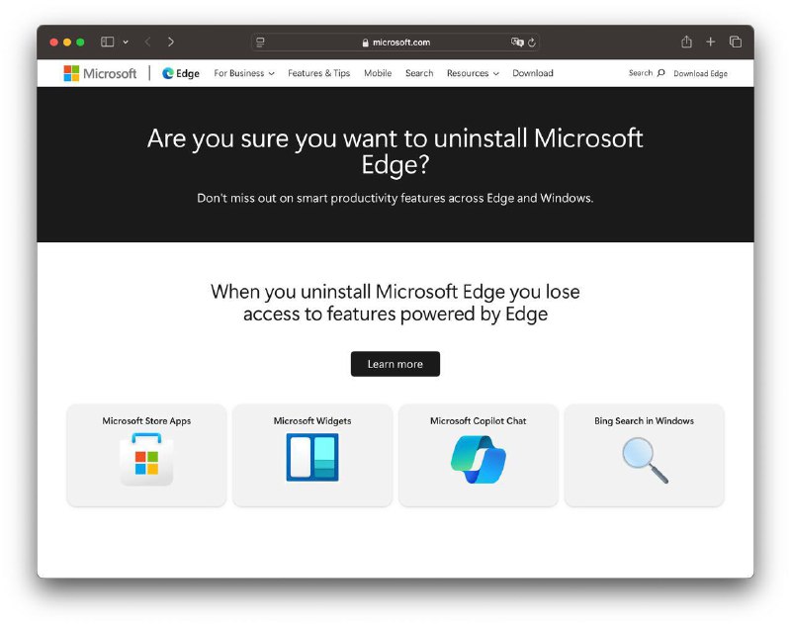Open the Mobile navigation item
Screen dimensions: 791x627
tap(378, 73)
